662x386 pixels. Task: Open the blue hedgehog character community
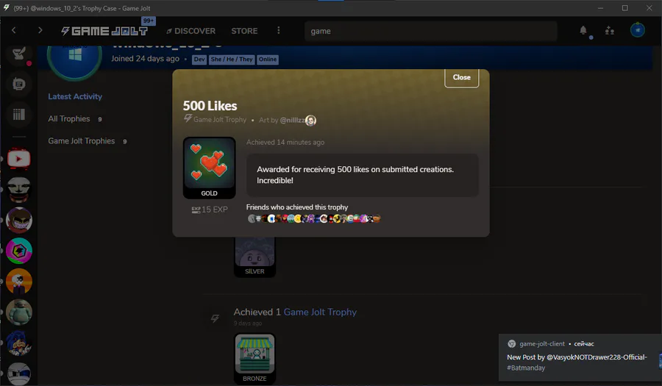click(x=19, y=343)
